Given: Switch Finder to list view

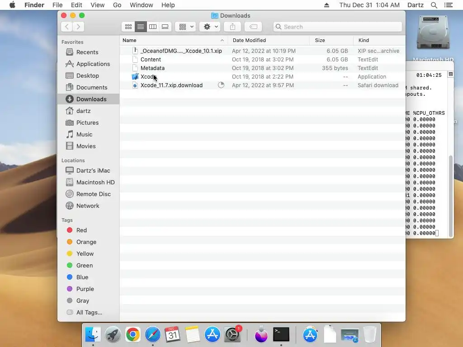Looking at the screenshot, I should pos(141,27).
